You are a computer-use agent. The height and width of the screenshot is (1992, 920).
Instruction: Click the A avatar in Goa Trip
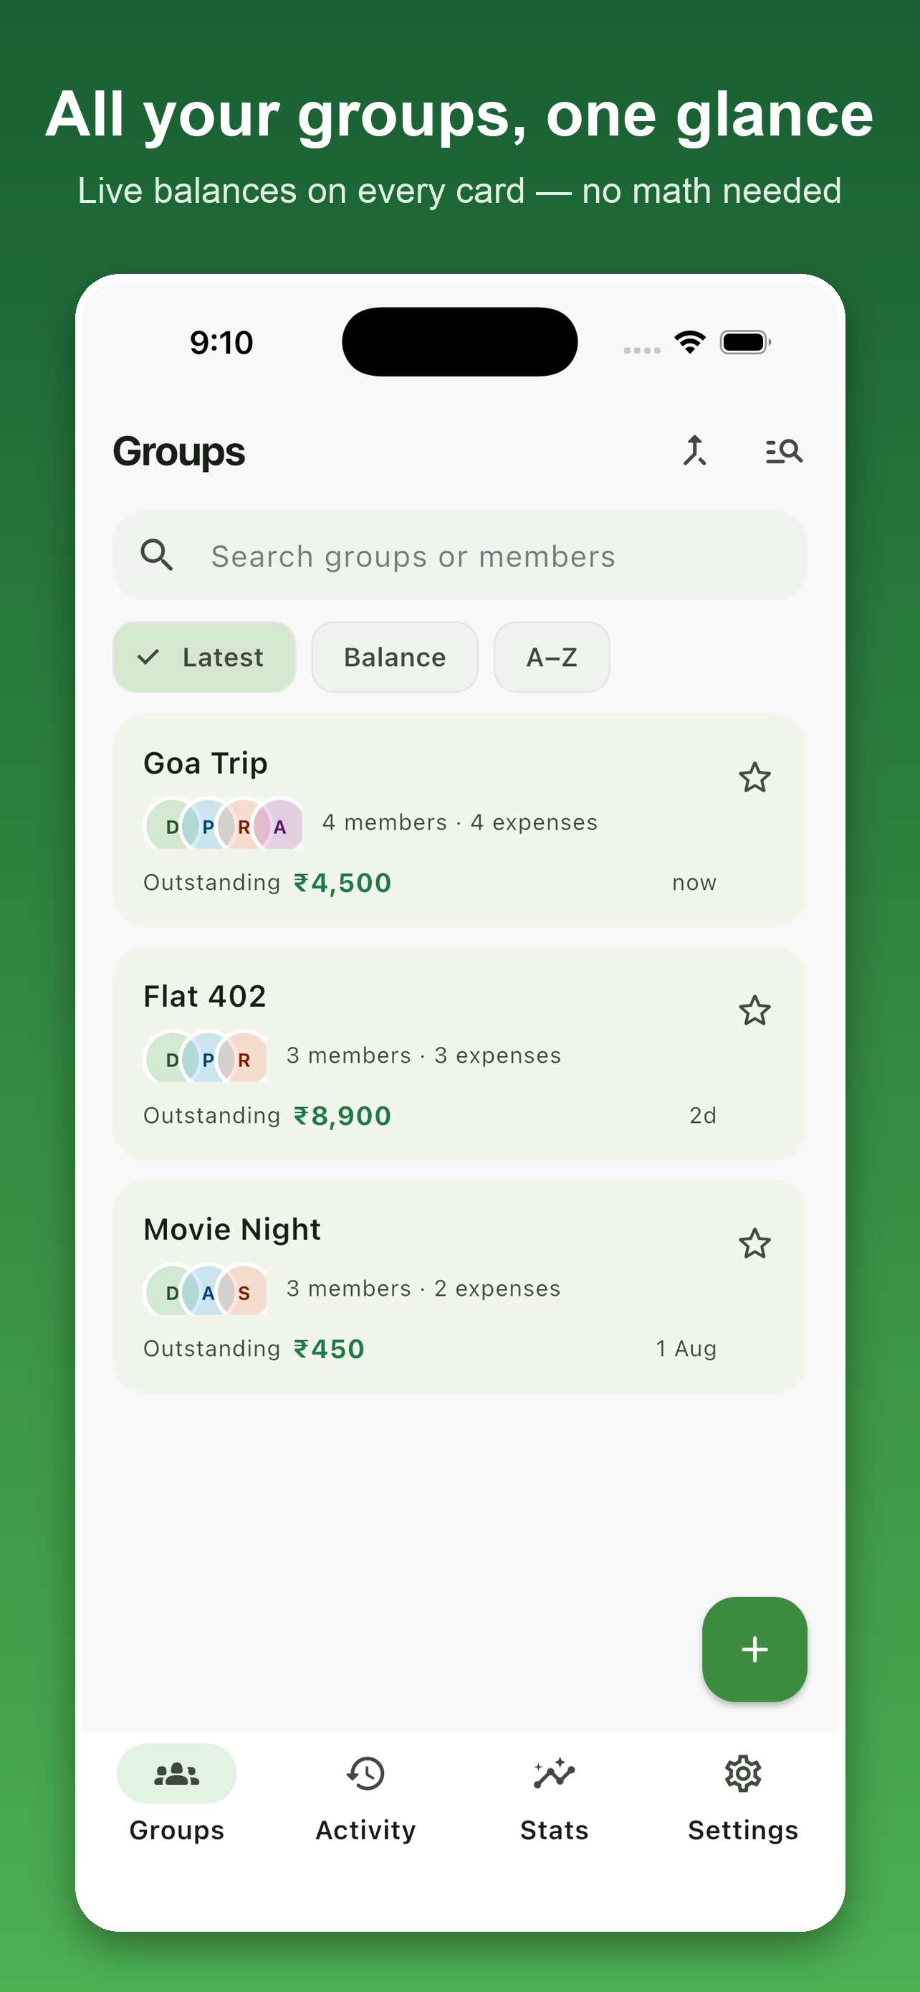[x=279, y=825]
